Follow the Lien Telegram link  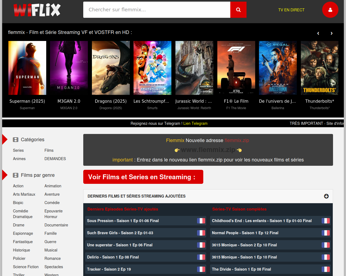click(195, 123)
